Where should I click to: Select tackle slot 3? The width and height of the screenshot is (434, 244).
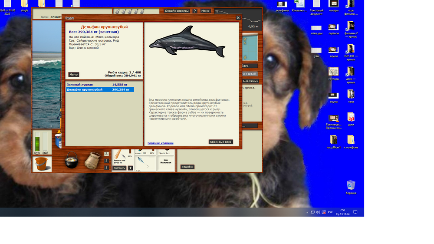click(106, 168)
